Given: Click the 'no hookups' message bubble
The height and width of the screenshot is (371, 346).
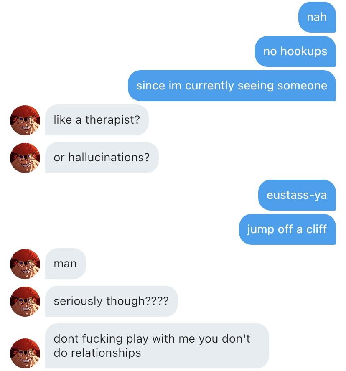Looking at the screenshot, I should pos(295,51).
